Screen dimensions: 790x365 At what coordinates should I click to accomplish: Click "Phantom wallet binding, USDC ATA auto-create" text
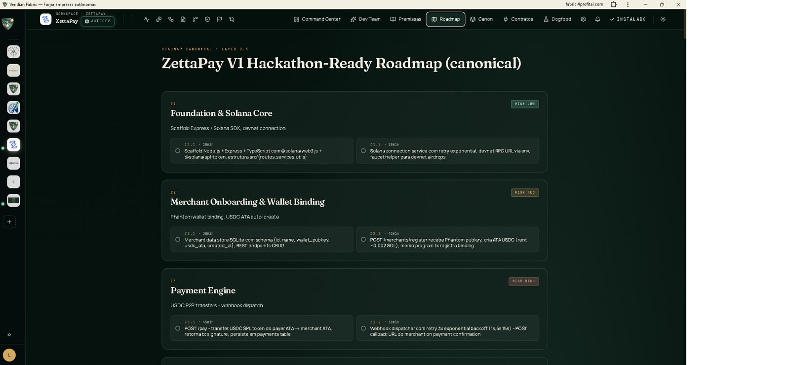[225, 217]
